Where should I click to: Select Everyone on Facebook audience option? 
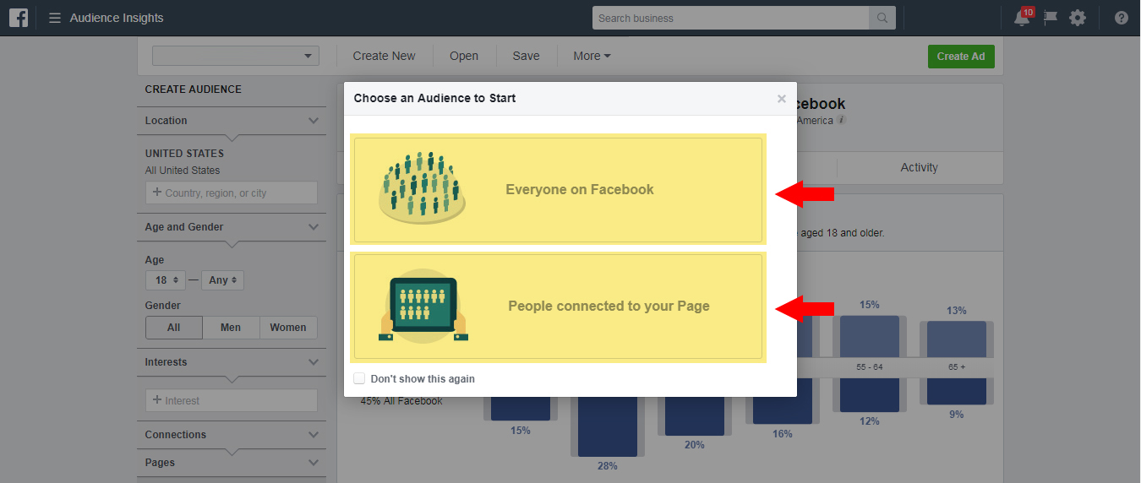coord(558,189)
